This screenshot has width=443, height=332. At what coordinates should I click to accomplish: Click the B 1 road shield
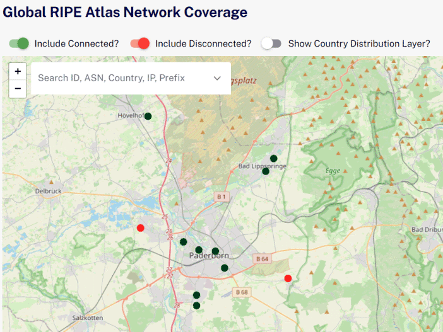(x=222, y=197)
